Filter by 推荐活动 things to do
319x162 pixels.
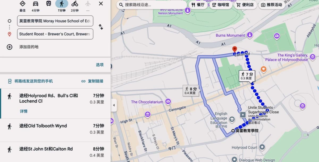tap(272, 5)
